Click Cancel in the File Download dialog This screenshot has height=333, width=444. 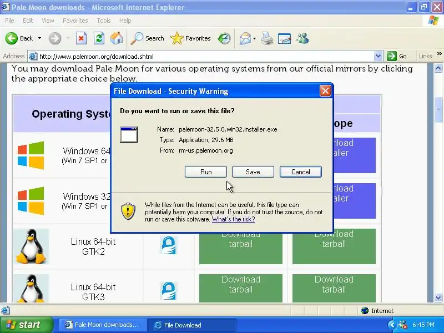(x=301, y=172)
